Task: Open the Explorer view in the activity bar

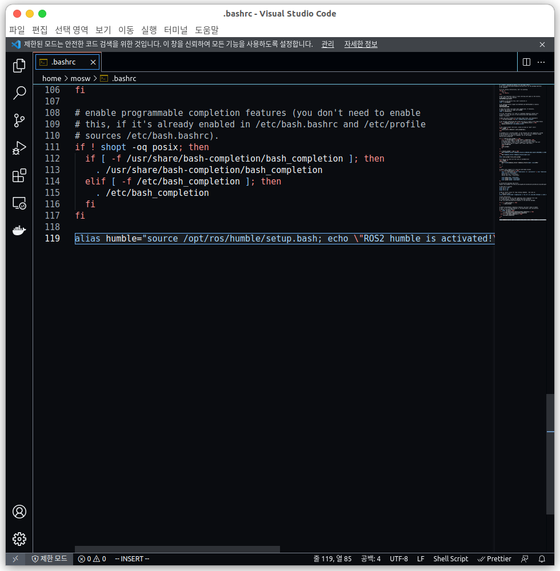Action: pyautogui.click(x=19, y=66)
